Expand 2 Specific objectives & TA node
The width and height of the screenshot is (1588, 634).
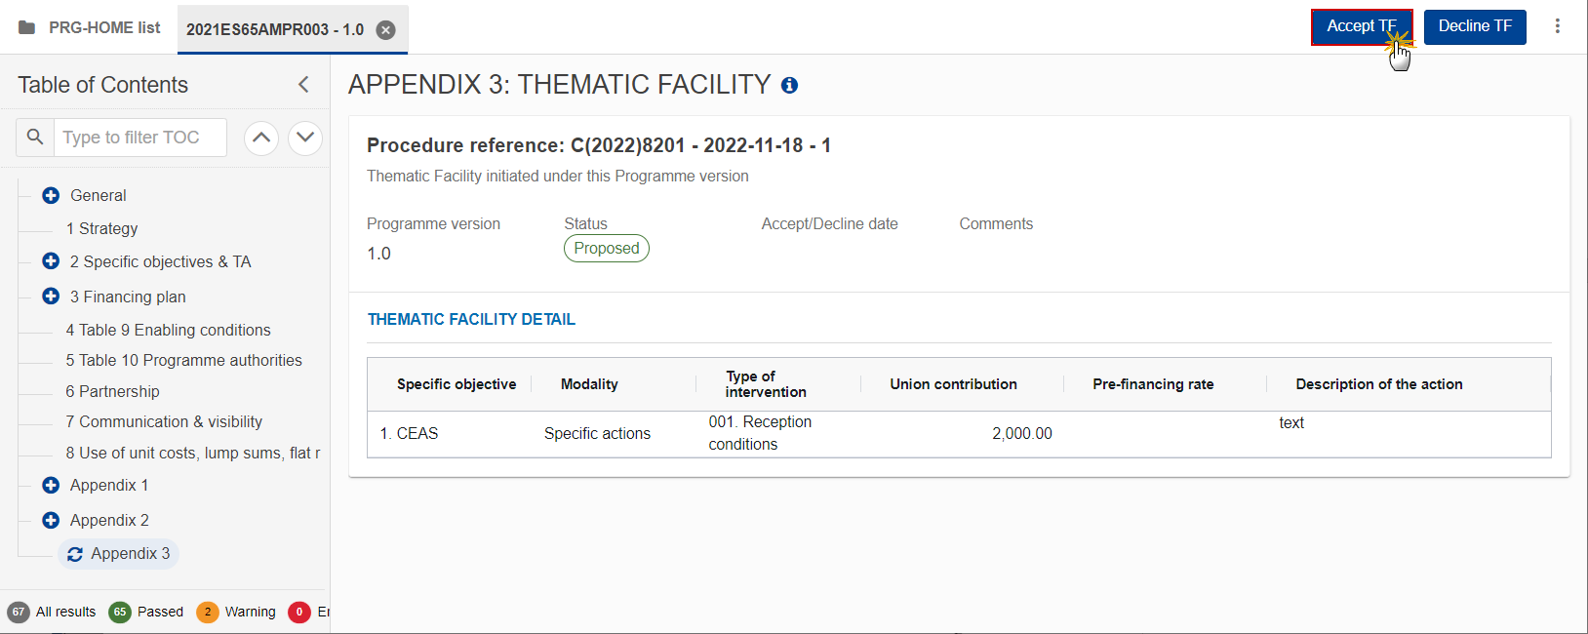pos(51,261)
